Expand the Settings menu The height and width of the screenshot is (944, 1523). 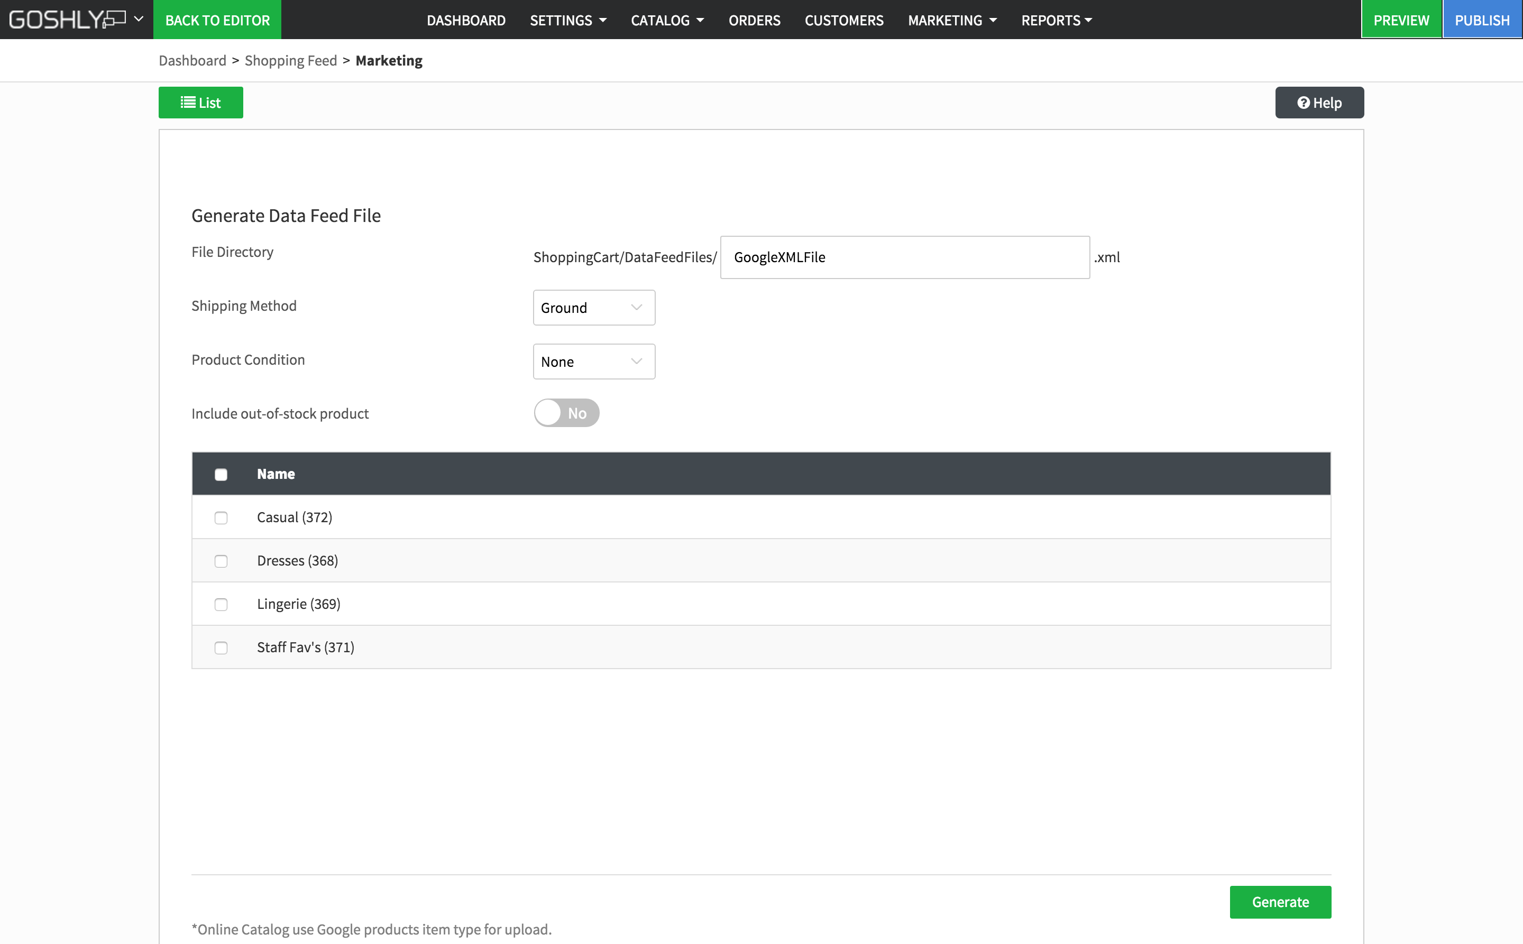click(567, 20)
